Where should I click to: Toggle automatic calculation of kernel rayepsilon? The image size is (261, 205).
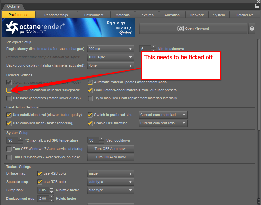pos(9,90)
